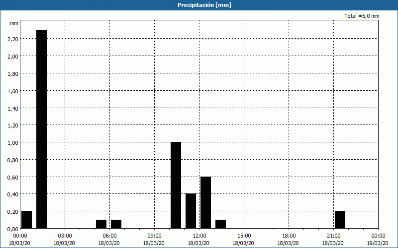Select the 1,00 mm bar after 10:00
398x248 pixels.
point(176,185)
